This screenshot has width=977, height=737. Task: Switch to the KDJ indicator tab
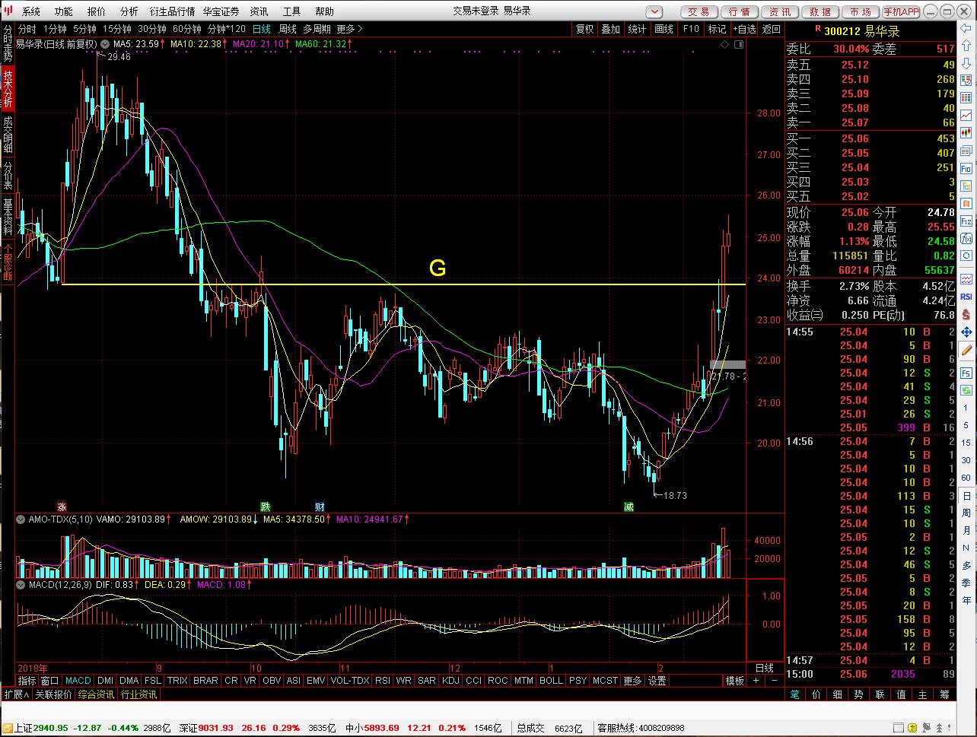click(x=450, y=681)
